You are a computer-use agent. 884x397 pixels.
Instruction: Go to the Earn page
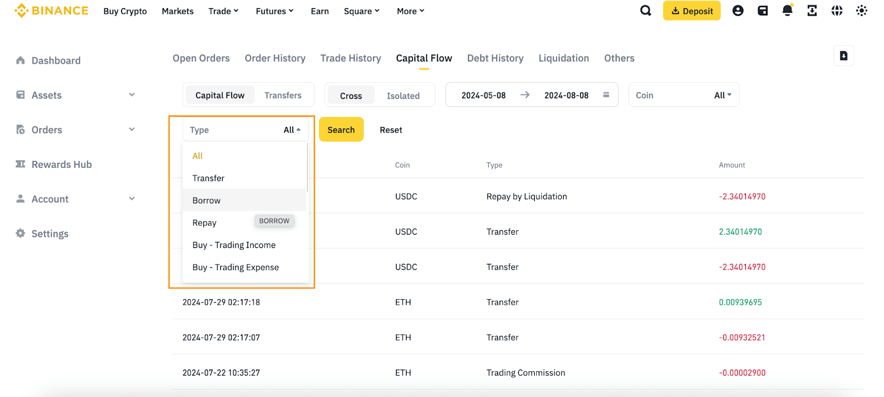point(319,11)
